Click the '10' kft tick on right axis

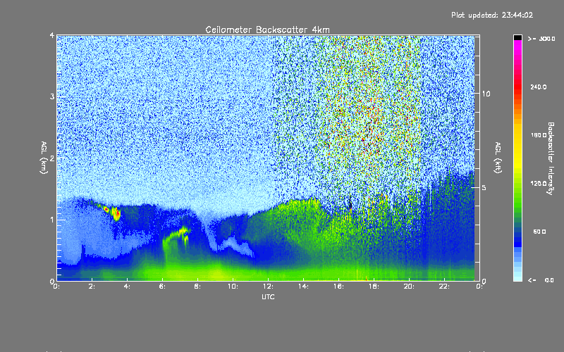coord(486,94)
